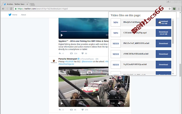This screenshot has height=114, width=182.
Task: Click the Porsche Motorsport avatar
Action: (x=54, y=61)
